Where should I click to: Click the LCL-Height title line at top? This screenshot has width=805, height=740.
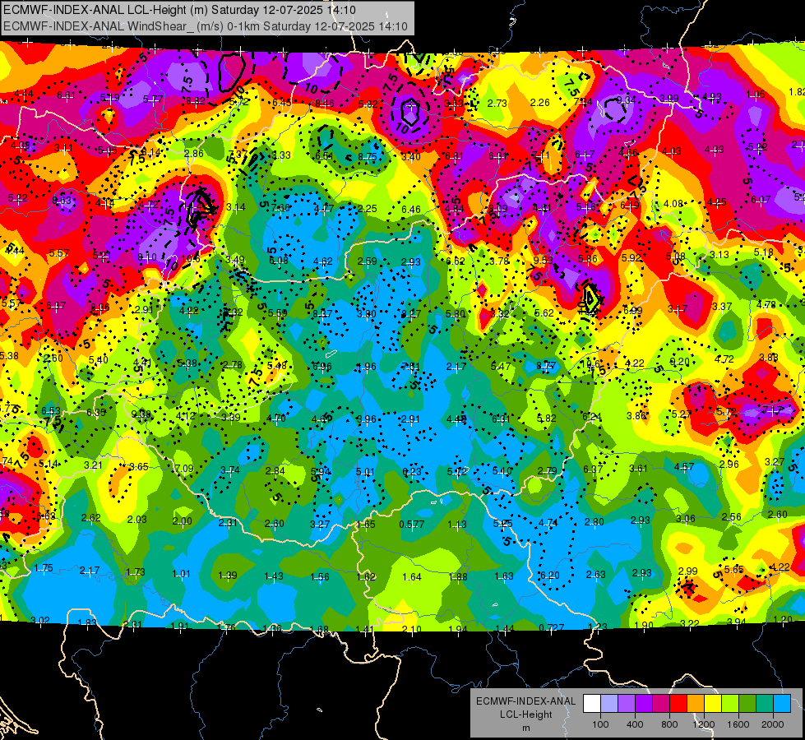pos(179,10)
